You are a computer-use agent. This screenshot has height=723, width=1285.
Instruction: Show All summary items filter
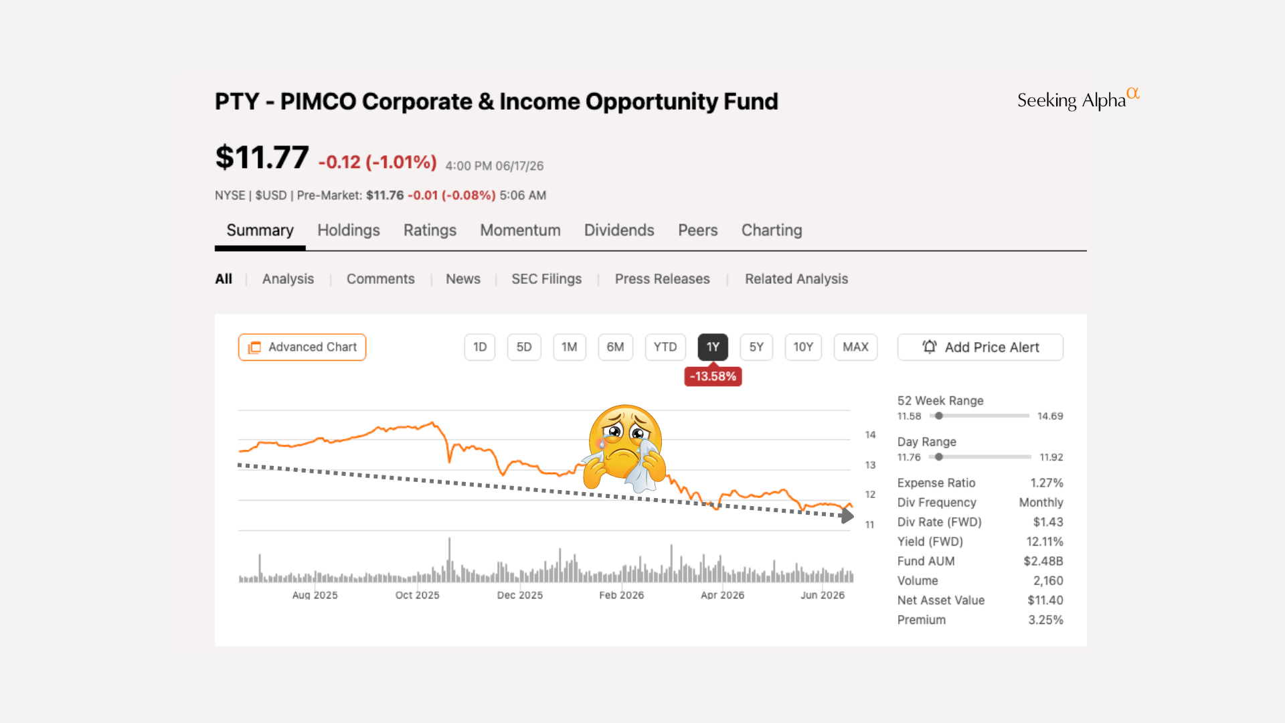(224, 278)
